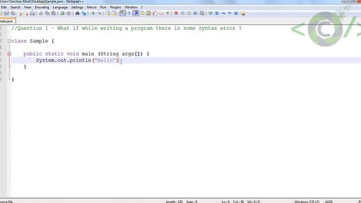This screenshot has width=361, height=203.
Task: Click the blue up-arrow plugin icon
Action: coord(223,14)
